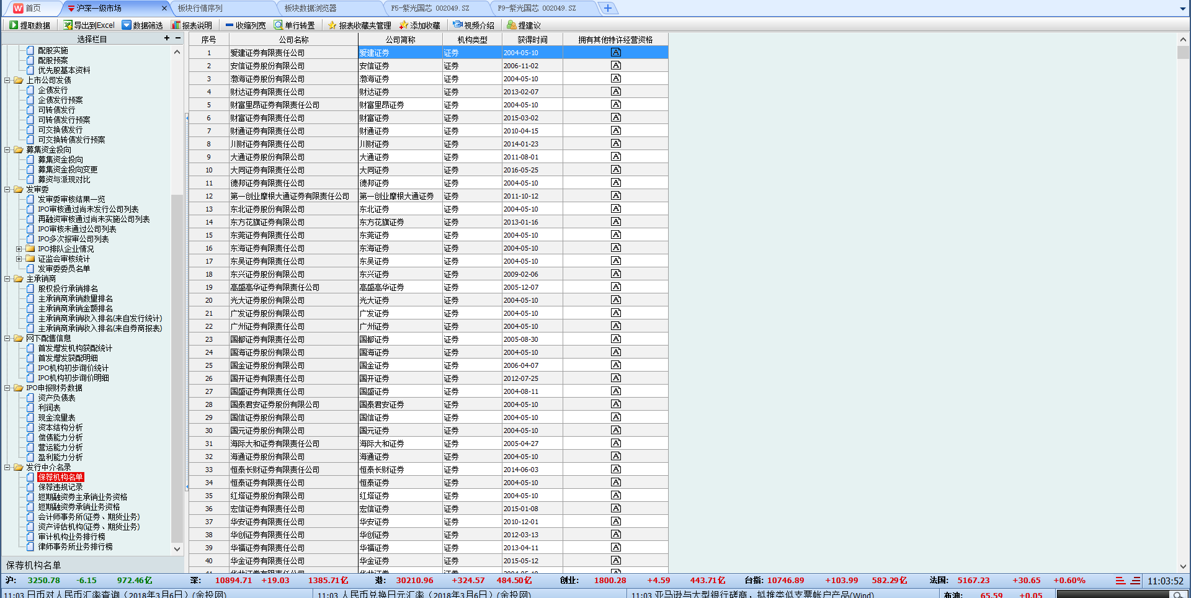This screenshot has height=598, width=1191.
Task: Click the A icon for 国元证券 row
Action: (x=616, y=431)
